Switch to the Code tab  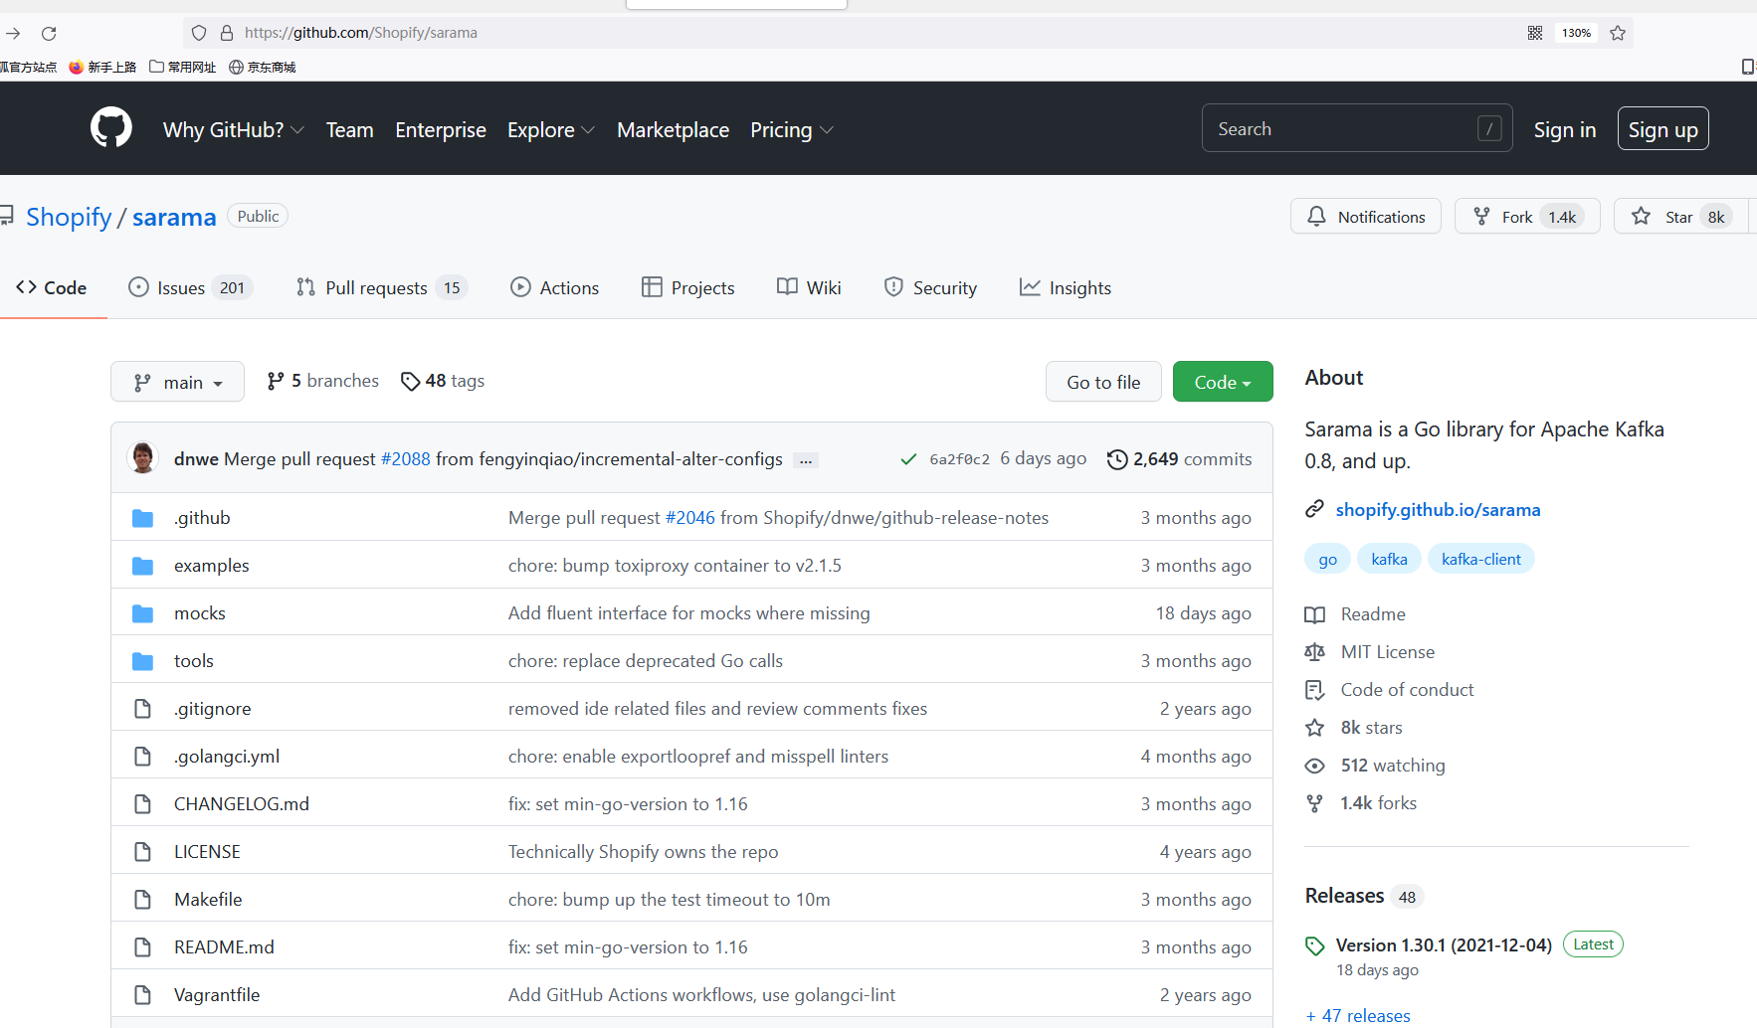click(x=52, y=287)
